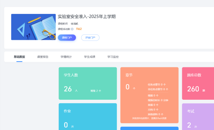Click the question bank count 260

(x=193, y=89)
